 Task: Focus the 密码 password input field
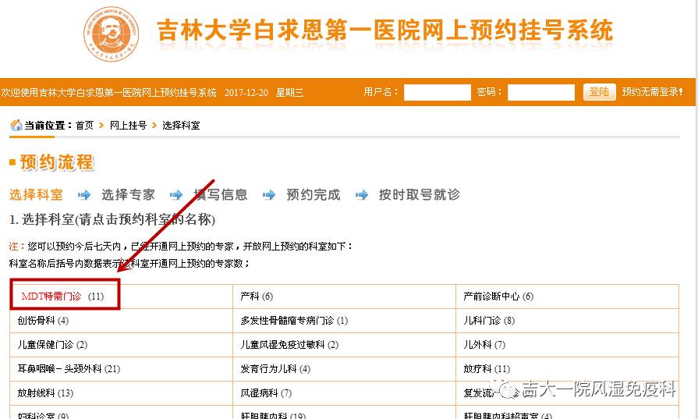(x=541, y=93)
